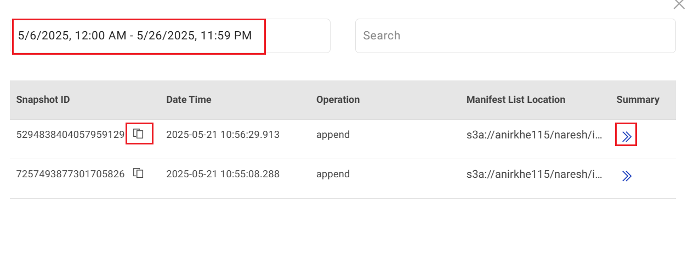Click second row's s3a manifest location
The height and width of the screenshot is (261, 688).
pyautogui.click(x=535, y=175)
